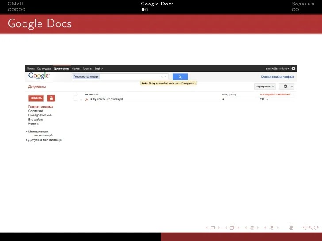The image size is (322, 241).
Task: Open Почта in the top bar
Action: (31, 68)
